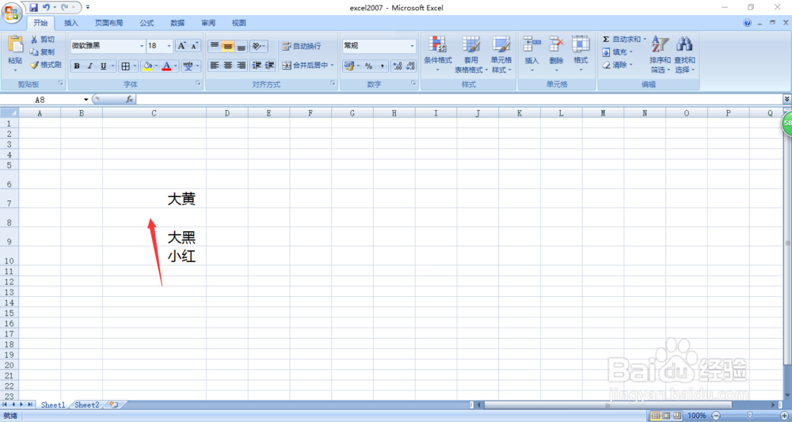Copy selection with 复制

pyautogui.click(x=42, y=52)
